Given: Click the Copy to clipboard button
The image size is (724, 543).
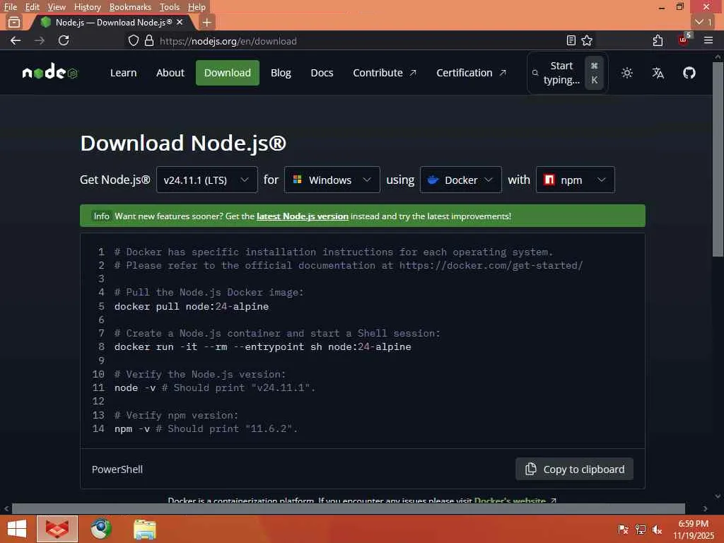Looking at the screenshot, I should coord(574,469).
